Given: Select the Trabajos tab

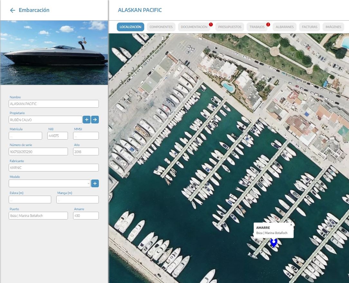Looking at the screenshot, I should coord(257,27).
